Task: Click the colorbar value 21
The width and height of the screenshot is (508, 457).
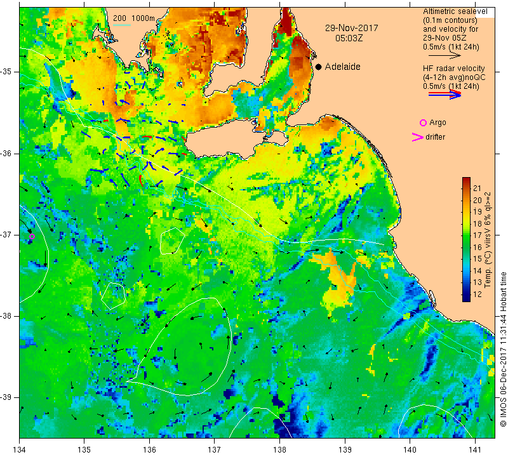Action: pyautogui.click(x=478, y=188)
